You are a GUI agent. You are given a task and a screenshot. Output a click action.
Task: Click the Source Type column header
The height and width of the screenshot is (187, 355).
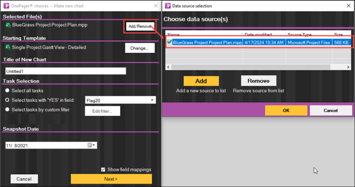click(309, 35)
